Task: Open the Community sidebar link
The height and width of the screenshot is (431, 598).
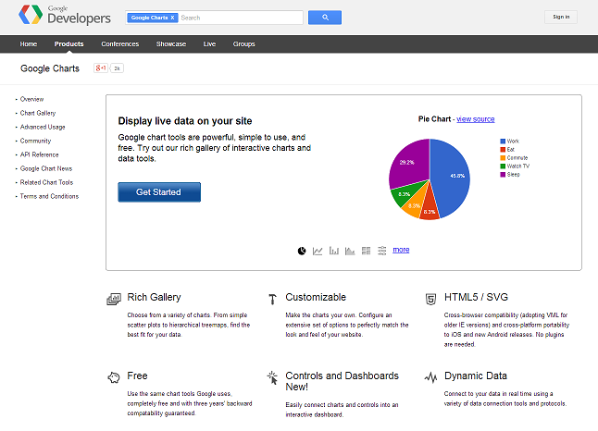Action: [x=35, y=141]
